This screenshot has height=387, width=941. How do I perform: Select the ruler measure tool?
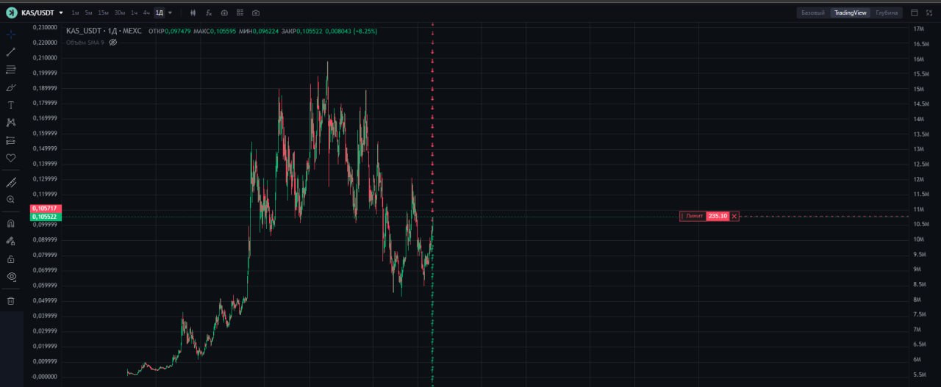coord(10,182)
